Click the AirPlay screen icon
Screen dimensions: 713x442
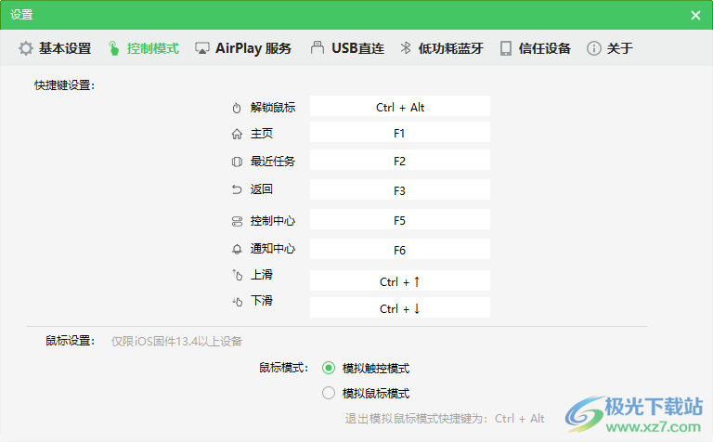point(201,48)
